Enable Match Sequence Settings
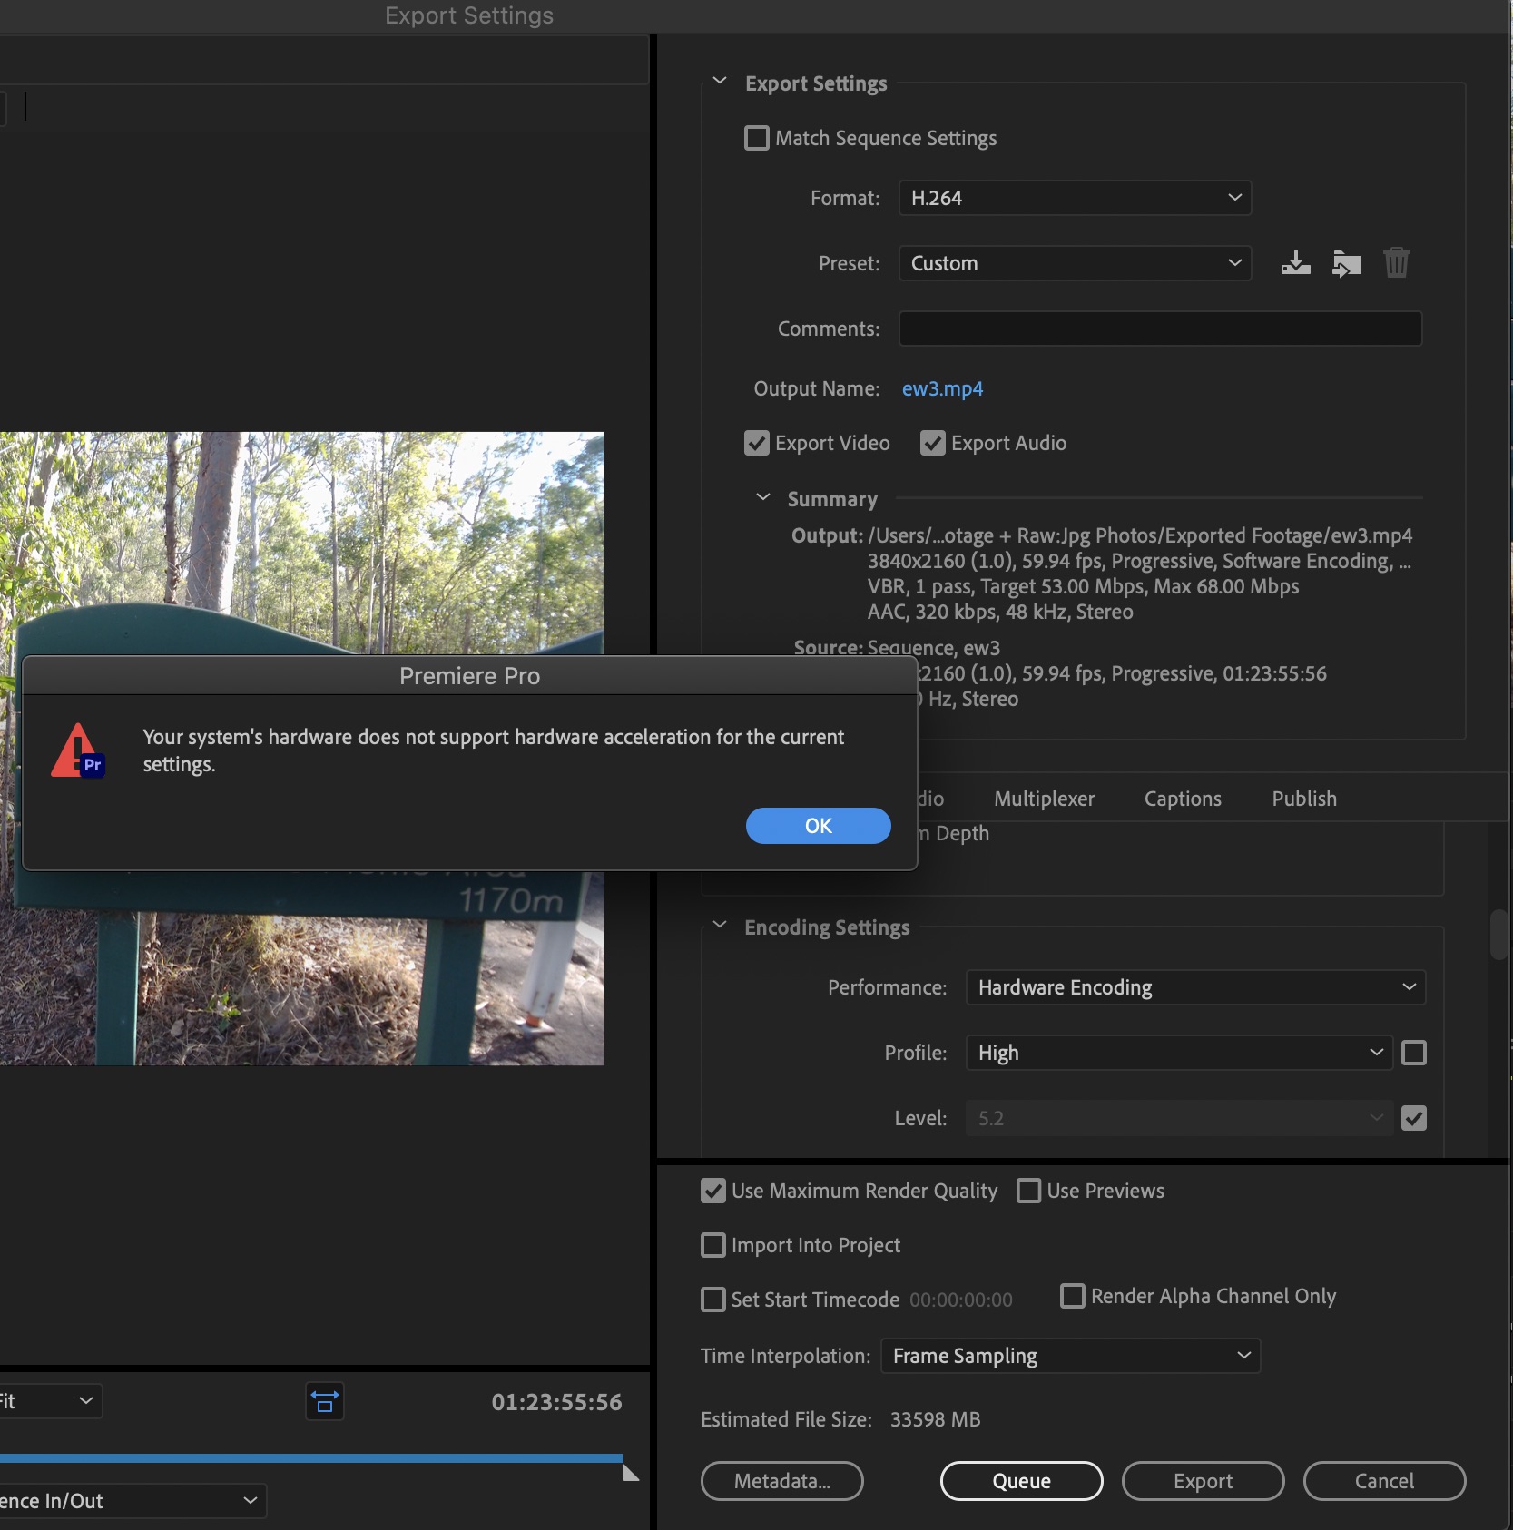 pyautogui.click(x=756, y=138)
